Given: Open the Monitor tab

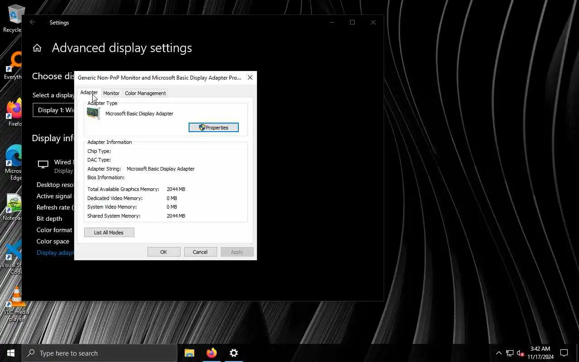Looking at the screenshot, I should [111, 93].
